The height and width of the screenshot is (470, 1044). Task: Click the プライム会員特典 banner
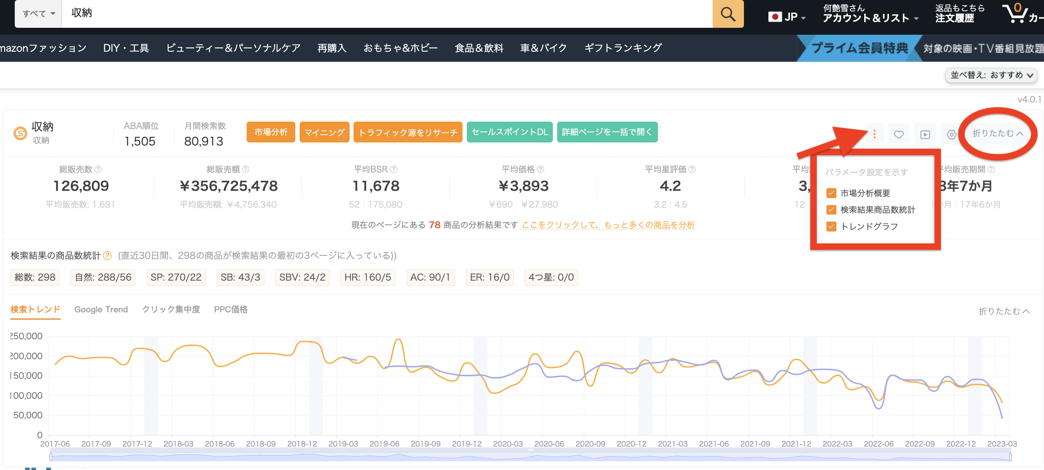tap(860, 48)
